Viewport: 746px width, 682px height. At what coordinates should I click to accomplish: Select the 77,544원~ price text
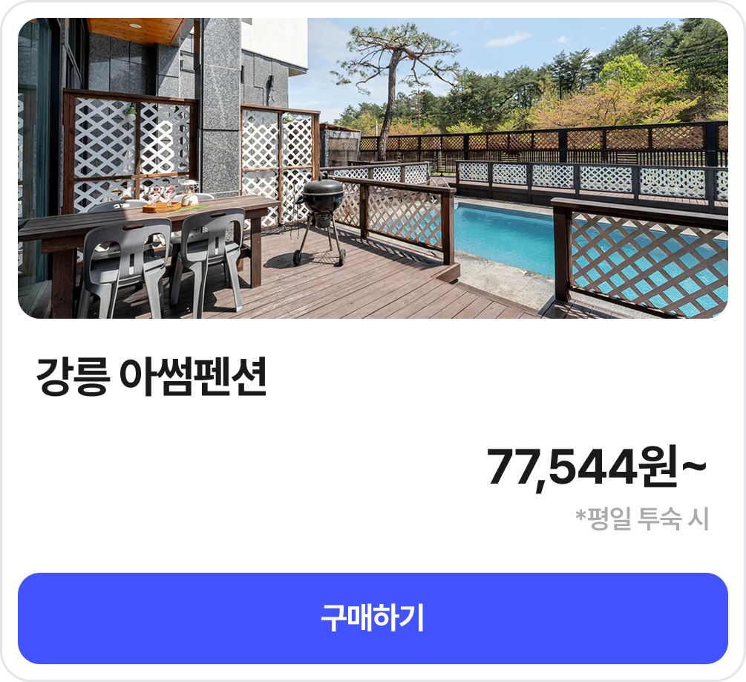597,468
